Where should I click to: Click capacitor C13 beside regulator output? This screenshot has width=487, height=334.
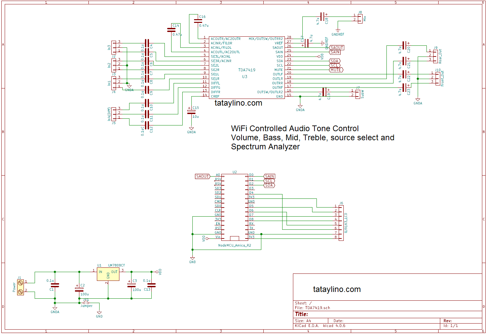[x=151, y=285]
